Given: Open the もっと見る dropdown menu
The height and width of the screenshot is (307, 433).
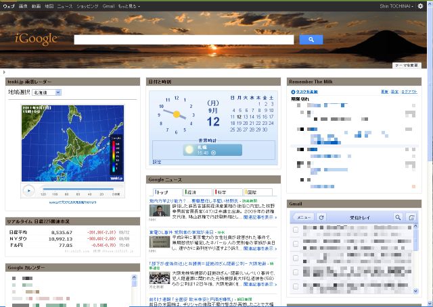Looking at the screenshot, I should tap(129, 6).
